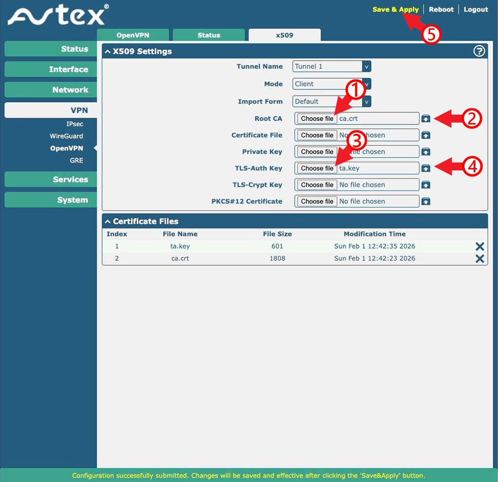The image size is (498, 482).
Task: Click the Reboot link
Action: (441, 9)
